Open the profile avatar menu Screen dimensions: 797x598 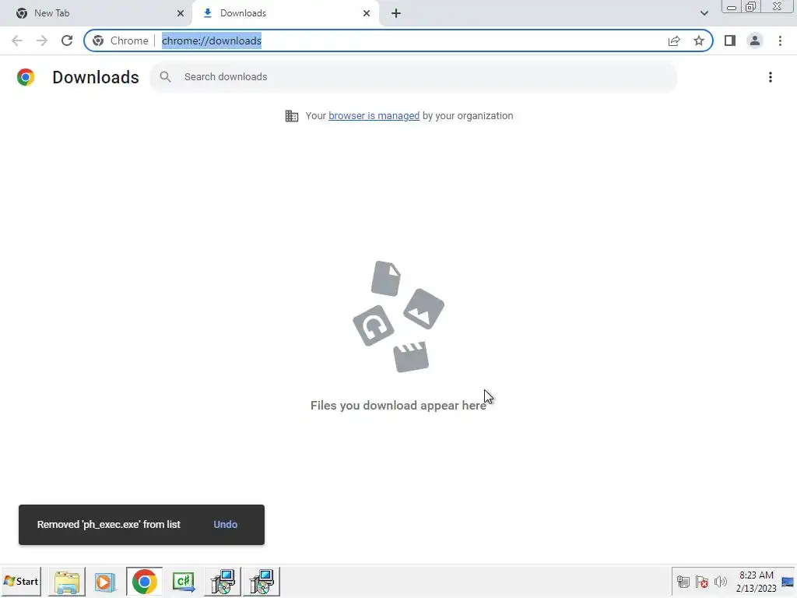click(x=755, y=40)
